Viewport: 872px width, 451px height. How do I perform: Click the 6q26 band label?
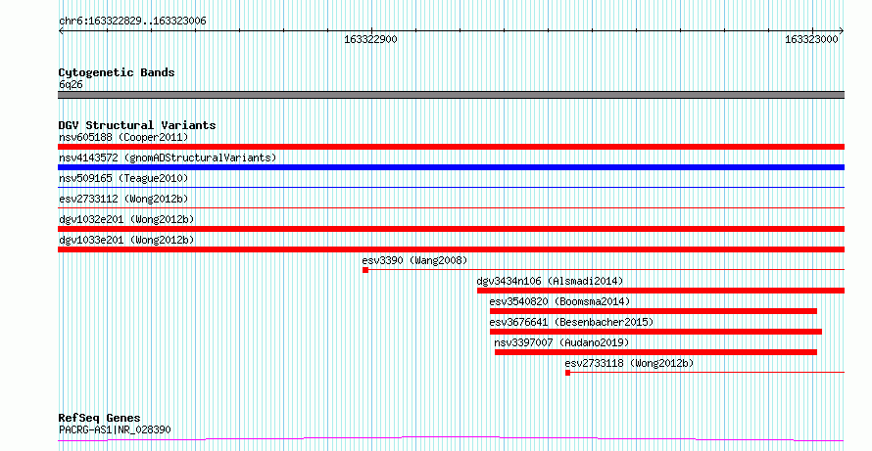71,85
